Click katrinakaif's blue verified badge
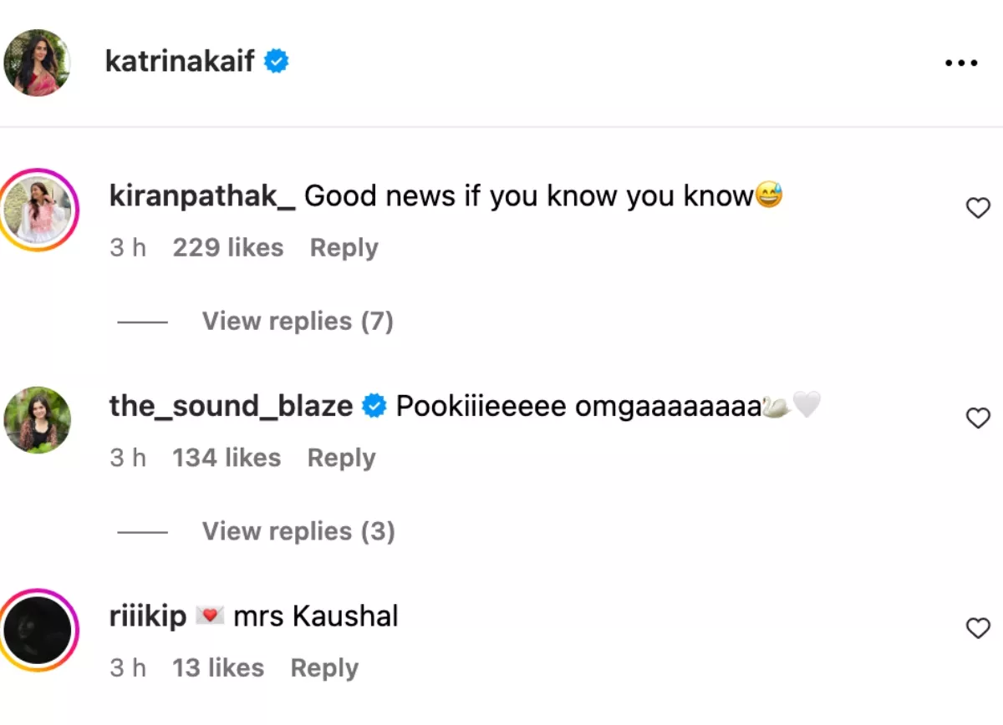This screenshot has height=725, width=1003. (277, 62)
